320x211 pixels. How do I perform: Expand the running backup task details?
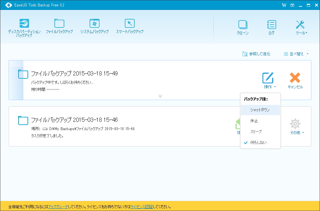click(160, 96)
